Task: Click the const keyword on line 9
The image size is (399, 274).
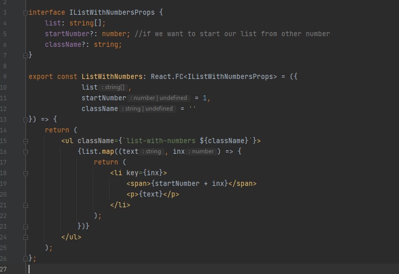Action: click(67, 76)
